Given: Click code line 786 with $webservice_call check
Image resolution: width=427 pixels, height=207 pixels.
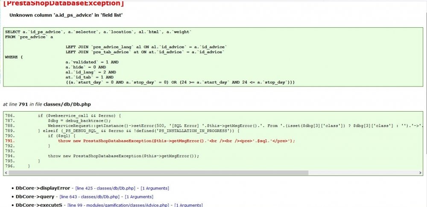Looking at the screenshot, I should click(x=79, y=115).
